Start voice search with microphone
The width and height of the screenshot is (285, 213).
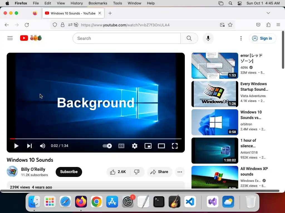tap(208, 38)
